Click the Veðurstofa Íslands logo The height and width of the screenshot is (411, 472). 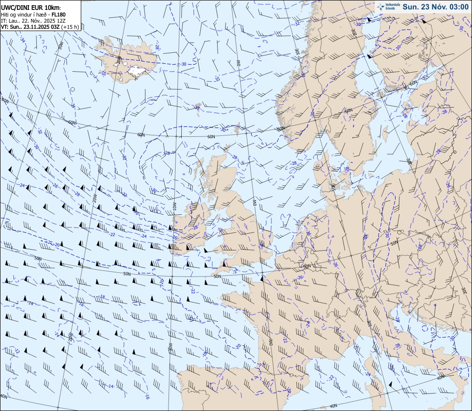click(388, 6)
